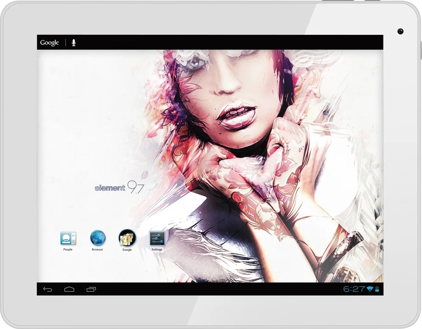Open the Settings app
Screen dimensions: 422x329
pos(157,238)
